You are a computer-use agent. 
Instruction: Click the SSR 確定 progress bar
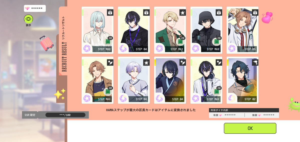[x=65, y=115]
